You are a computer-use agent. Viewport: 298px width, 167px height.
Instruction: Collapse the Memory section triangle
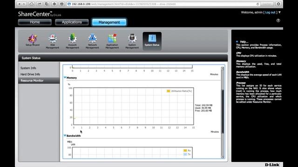[x=65, y=77]
